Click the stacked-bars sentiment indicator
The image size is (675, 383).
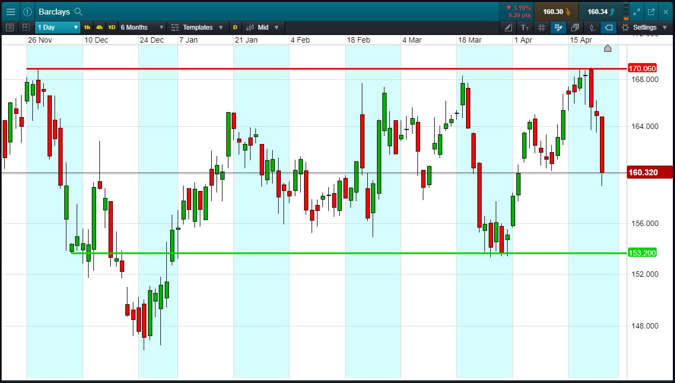tap(626, 11)
